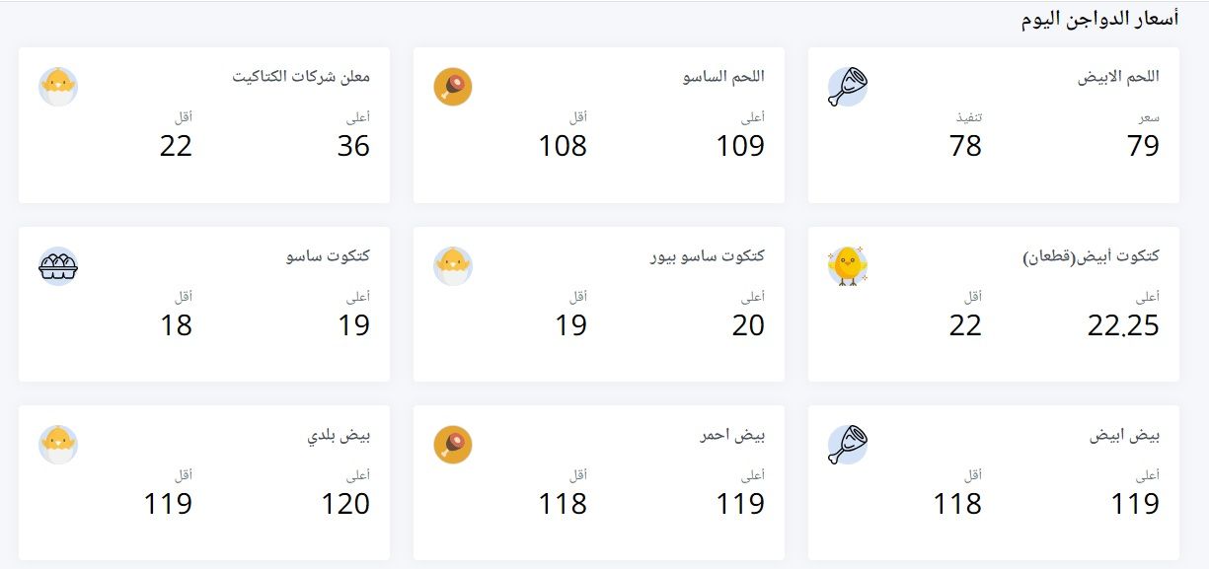Click the price value 78 under تنفيذ
Image resolution: width=1209 pixels, height=569 pixels.
967,146
